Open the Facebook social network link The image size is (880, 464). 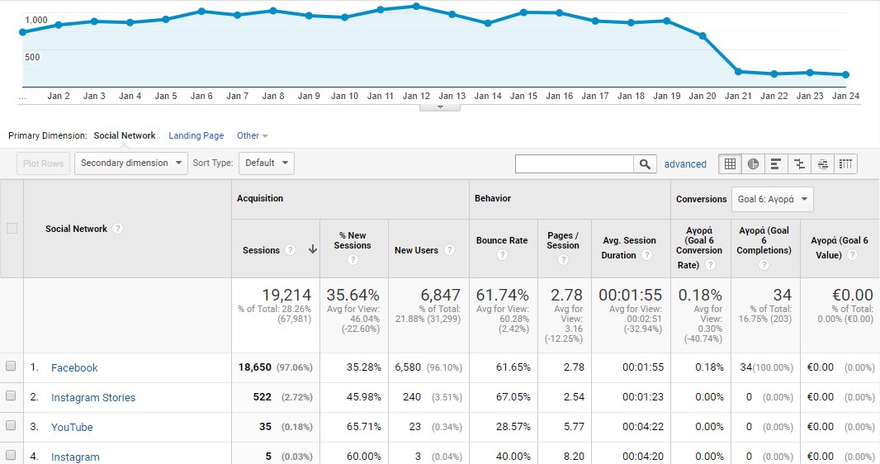point(74,367)
